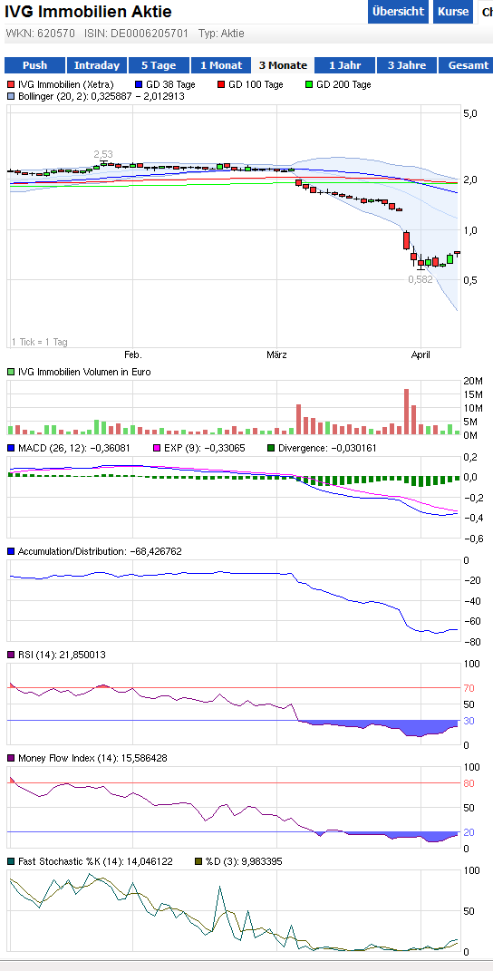Switch chart to Gesamt period
Viewport: 493px width, 971px height.
click(466, 65)
